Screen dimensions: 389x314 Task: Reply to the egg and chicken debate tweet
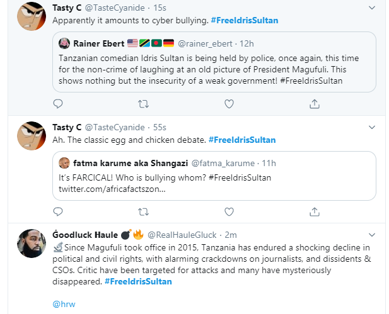pos(57,210)
